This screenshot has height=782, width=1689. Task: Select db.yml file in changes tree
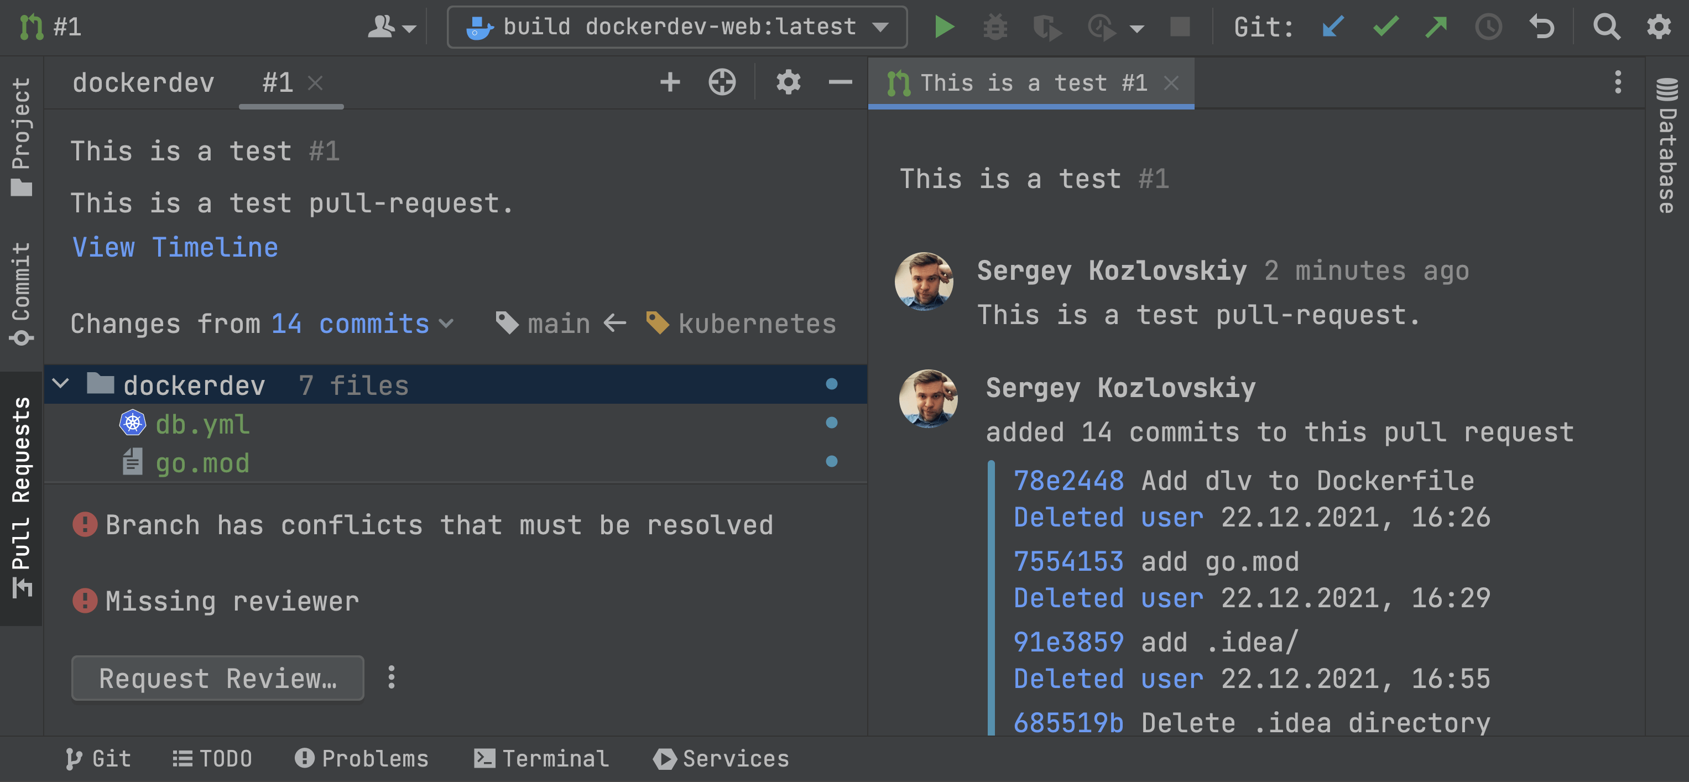pos(202,424)
